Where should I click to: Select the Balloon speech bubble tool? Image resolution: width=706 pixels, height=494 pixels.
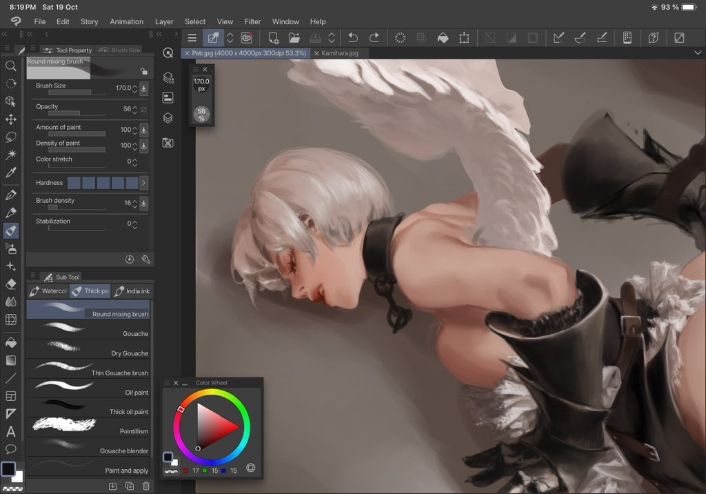point(11,449)
